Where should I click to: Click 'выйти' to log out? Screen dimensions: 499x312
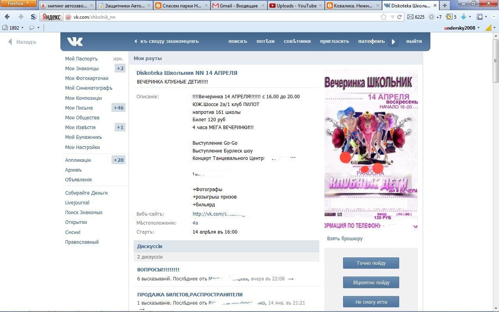point(414,41)
